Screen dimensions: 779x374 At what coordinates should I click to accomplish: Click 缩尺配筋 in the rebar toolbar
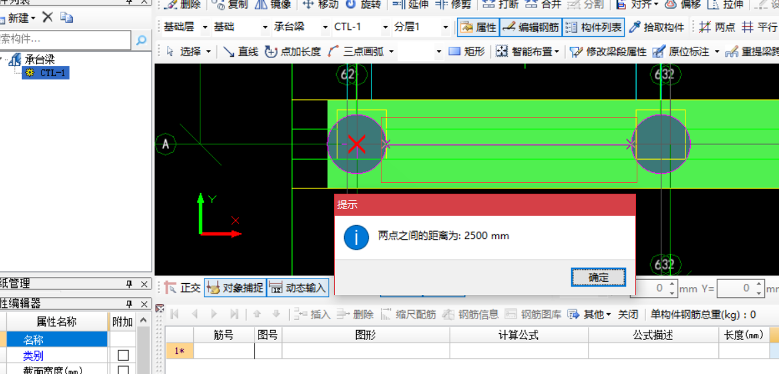[x=408, y=314]
